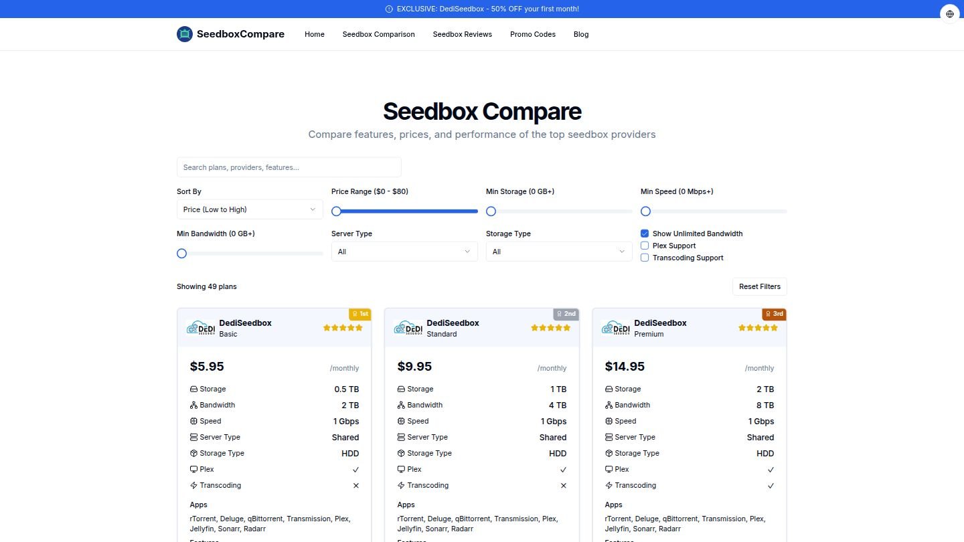Click Speed icon in Basic card
This screenshot has width=964, height=542.
tap(193, 421)
